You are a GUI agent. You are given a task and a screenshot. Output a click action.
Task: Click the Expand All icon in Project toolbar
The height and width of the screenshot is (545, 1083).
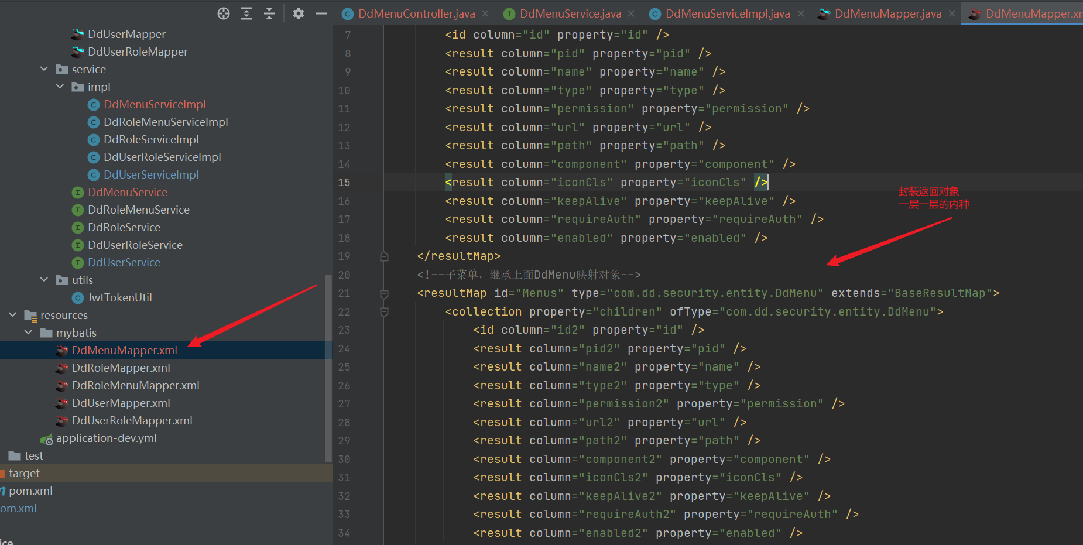coord(246,13)
